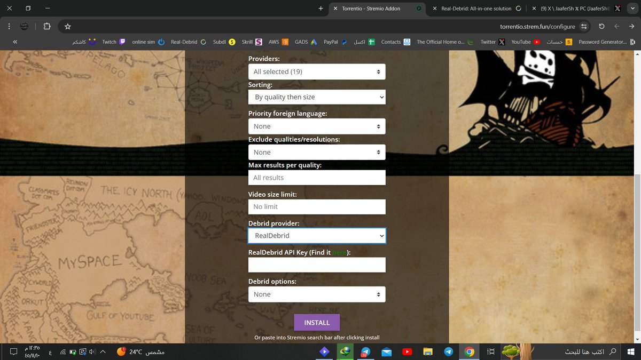Open the كاشكم bookmark
Screen dimensions: 641x360
[84, 42]
